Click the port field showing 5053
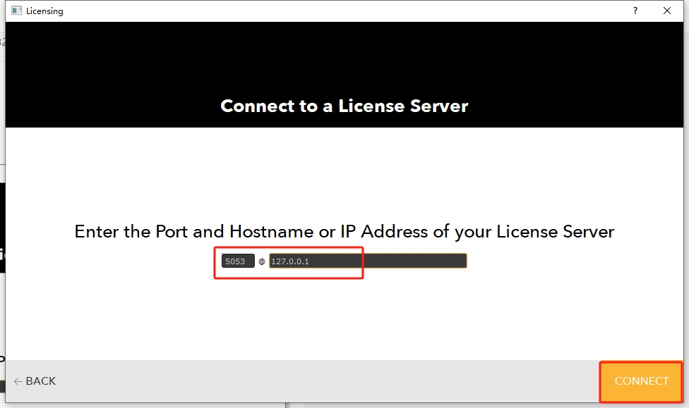The image size is (689, 408). click(x=237, y=261)
